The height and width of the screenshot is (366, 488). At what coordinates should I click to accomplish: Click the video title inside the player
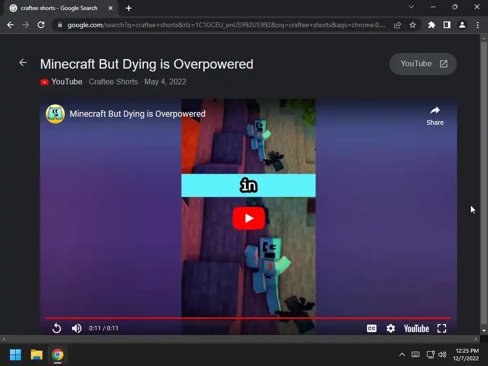point(137,114)
